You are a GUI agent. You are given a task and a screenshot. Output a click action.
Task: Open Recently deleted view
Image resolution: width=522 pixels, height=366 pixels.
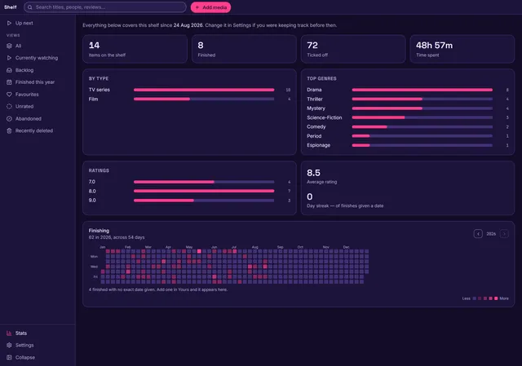pos(38,130)
